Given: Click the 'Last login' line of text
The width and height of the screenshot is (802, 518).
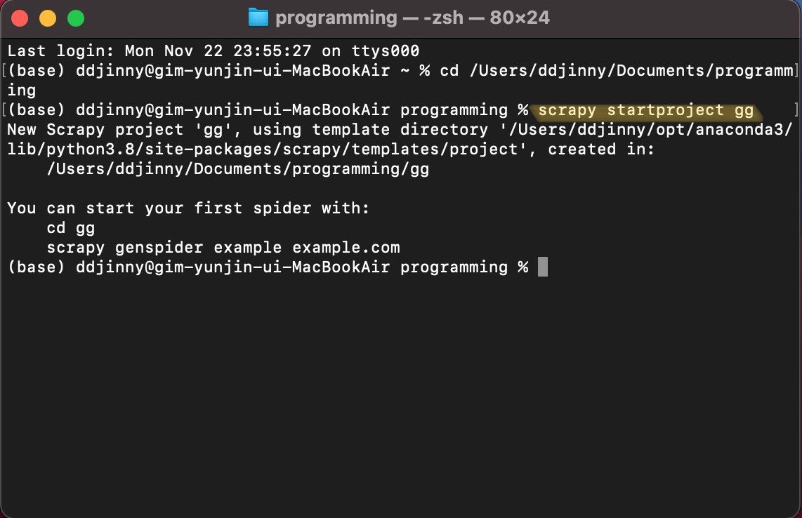Looking at the screenshot, I should [213, 51].
